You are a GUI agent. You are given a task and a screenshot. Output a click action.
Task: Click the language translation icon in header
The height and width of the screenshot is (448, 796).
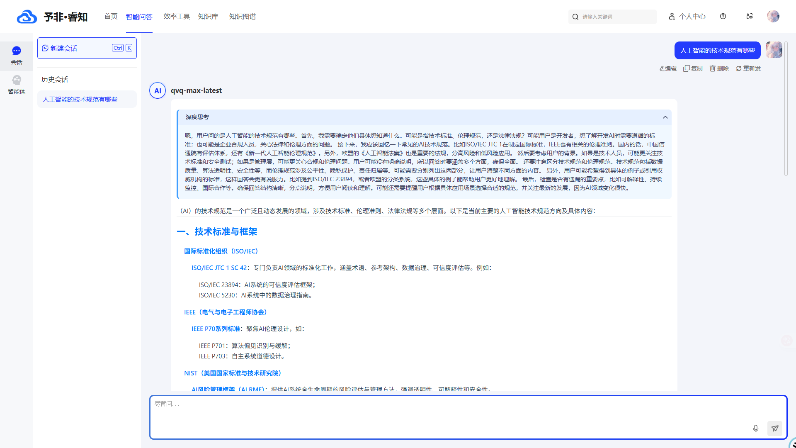click(x=750, y=17)
